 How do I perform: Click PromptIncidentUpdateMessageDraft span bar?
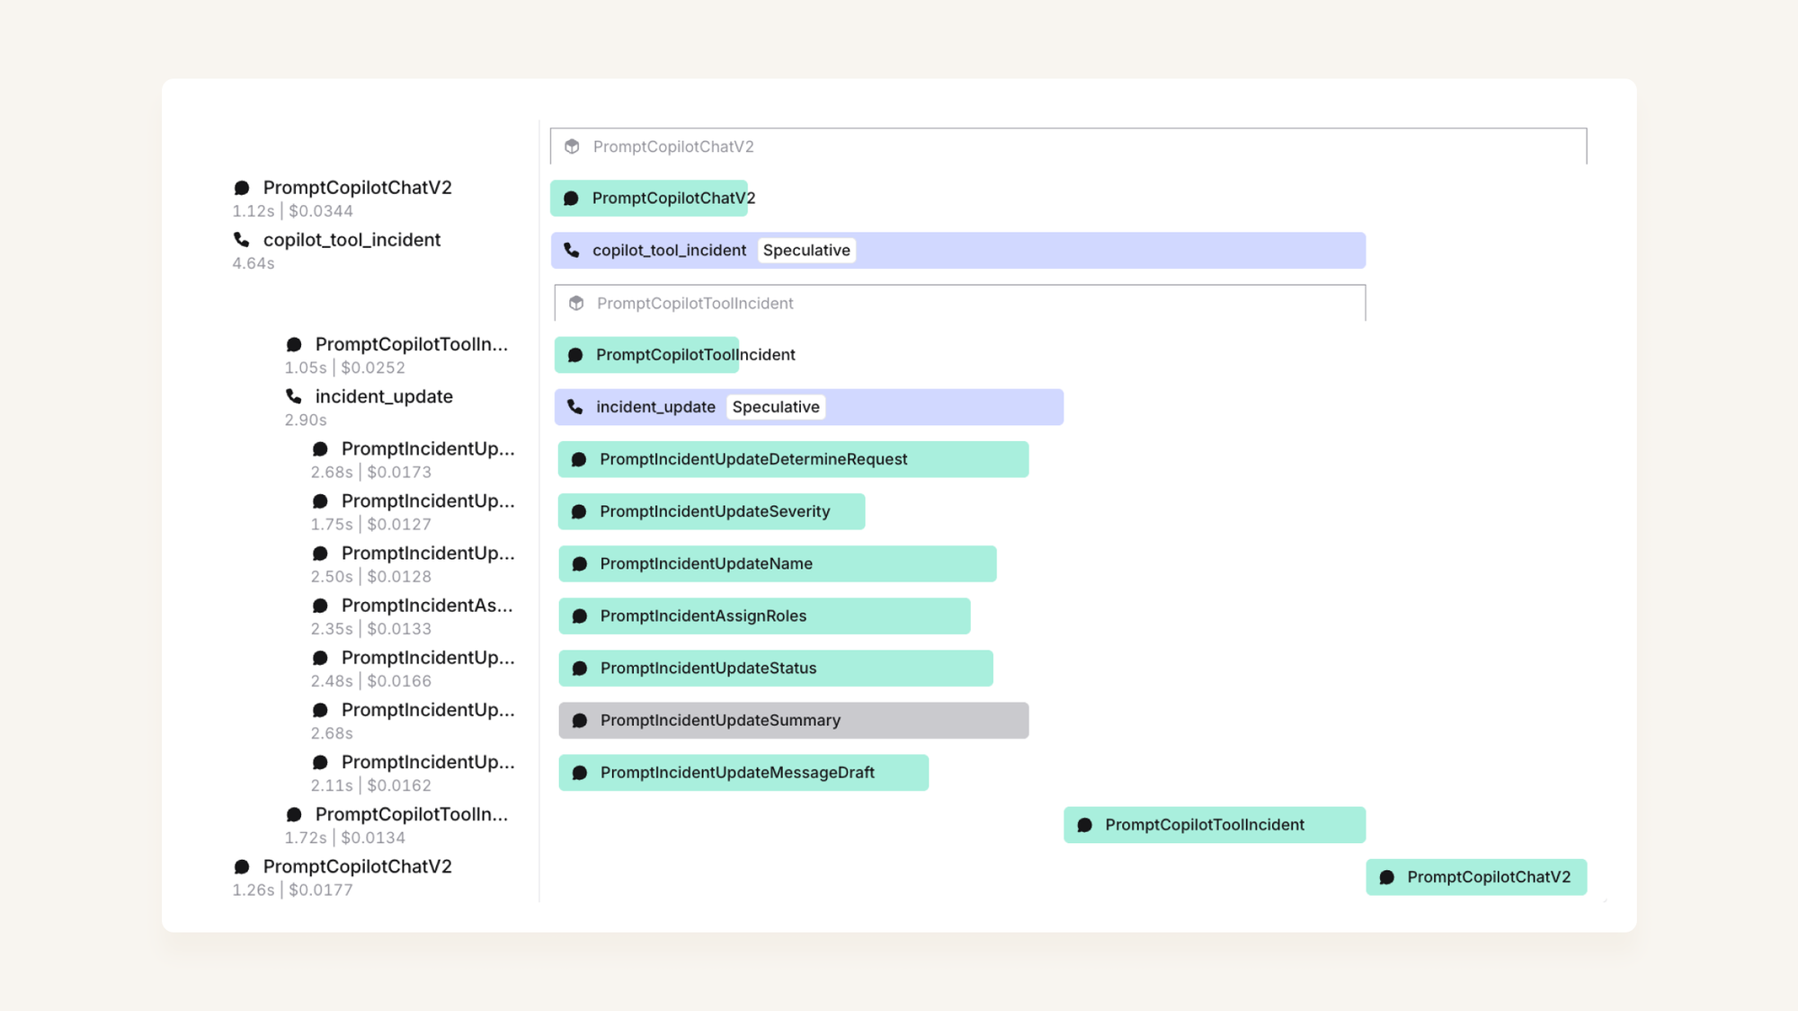(x=743, y=773)
